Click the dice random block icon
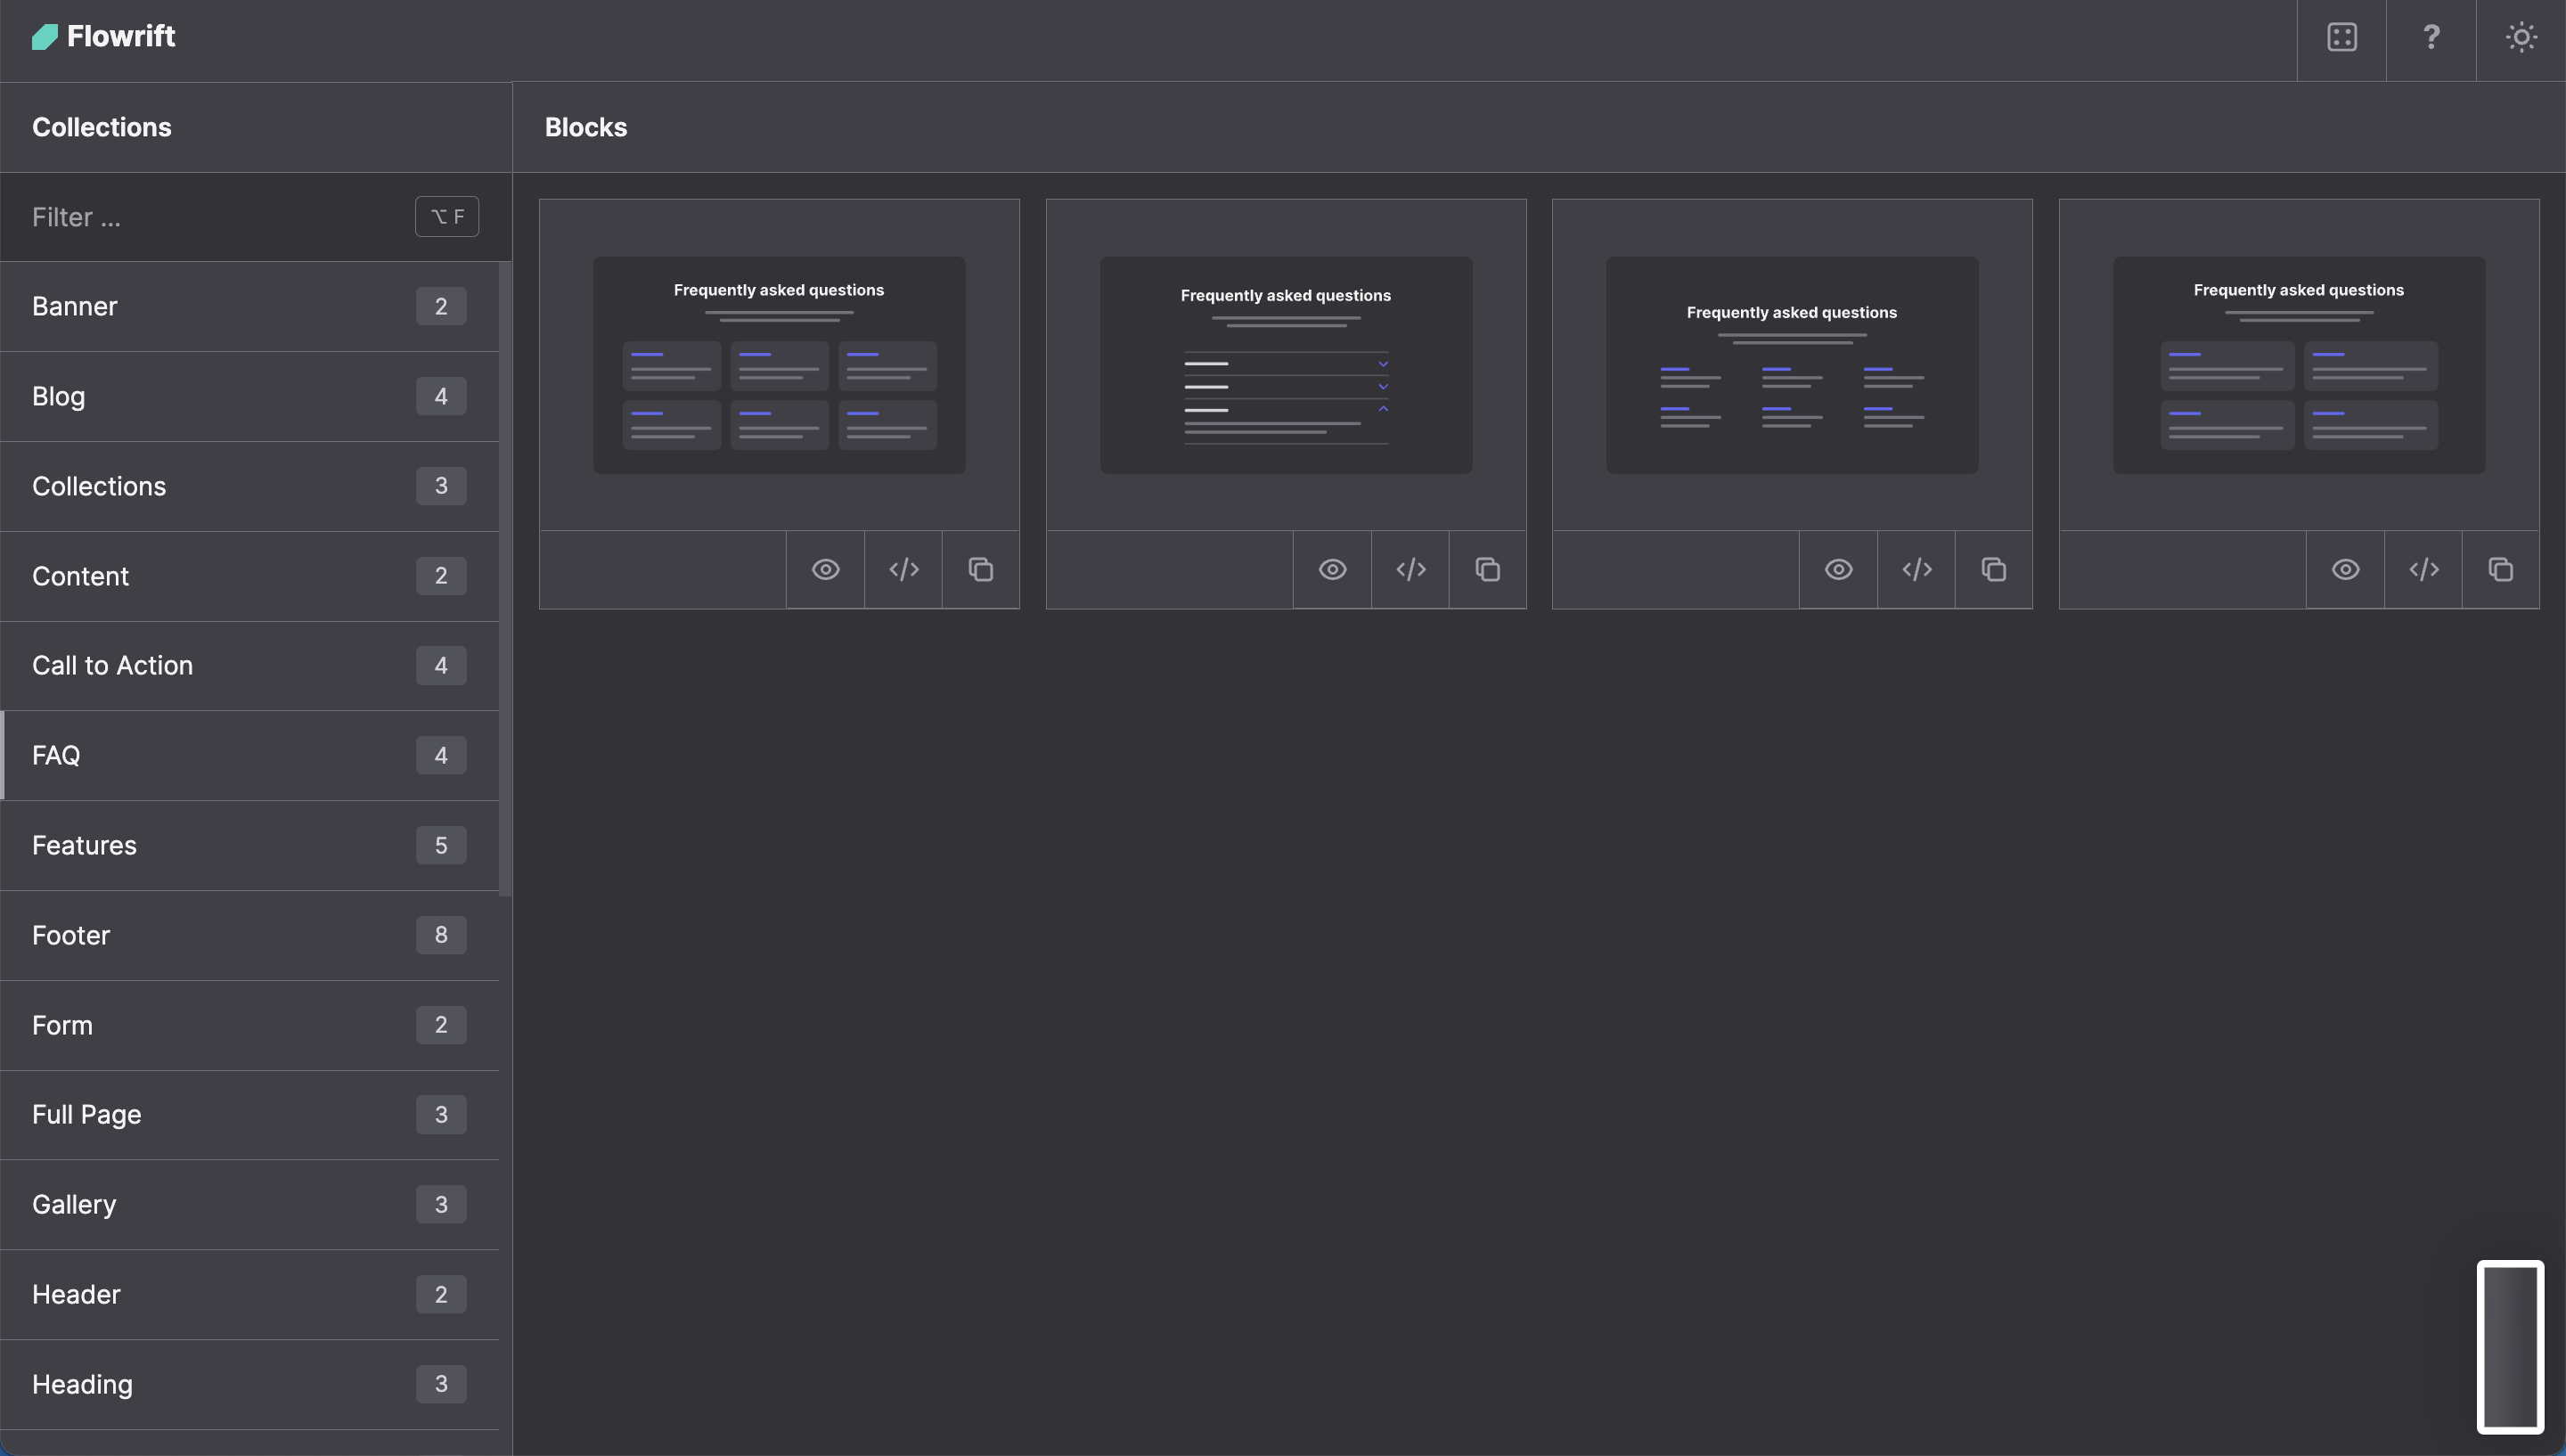2566x1456 pixels. coord(2341,38)
